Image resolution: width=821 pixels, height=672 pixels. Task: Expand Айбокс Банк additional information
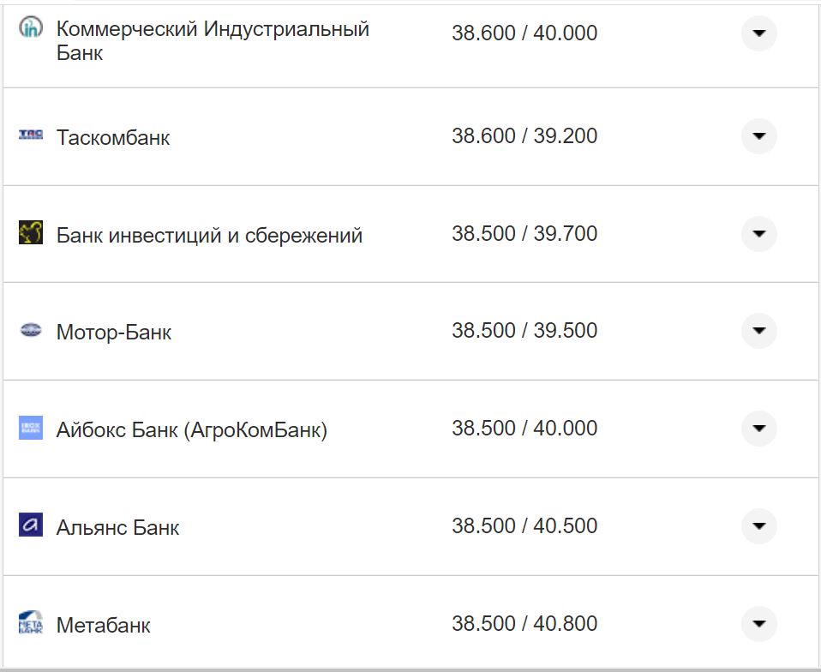758,429
